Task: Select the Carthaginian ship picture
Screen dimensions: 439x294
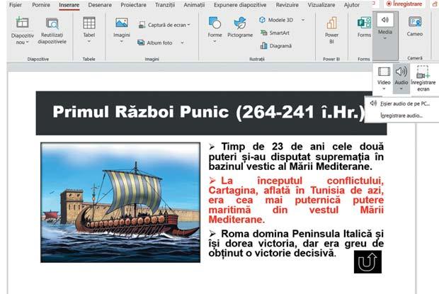Action: click(120, 203)
